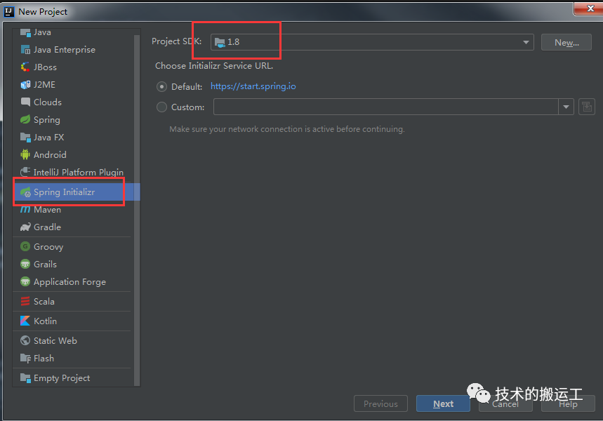Click the Java FX icon

[x=25, y=138]
